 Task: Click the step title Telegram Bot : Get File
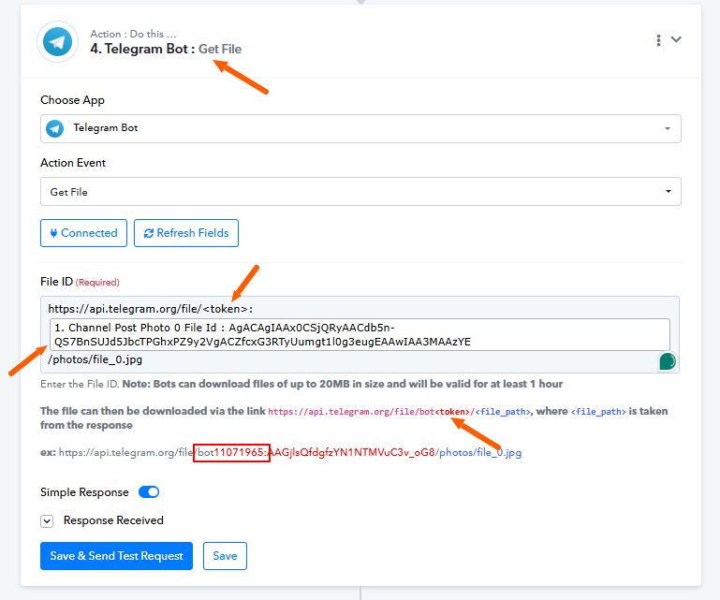tap(166, 49)
